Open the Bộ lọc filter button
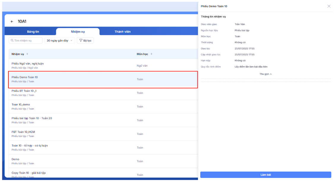The image size is (334, 182). [x=85, y=41]
